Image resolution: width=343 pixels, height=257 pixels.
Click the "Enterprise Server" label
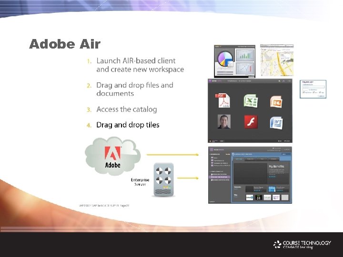click(140, 182)
